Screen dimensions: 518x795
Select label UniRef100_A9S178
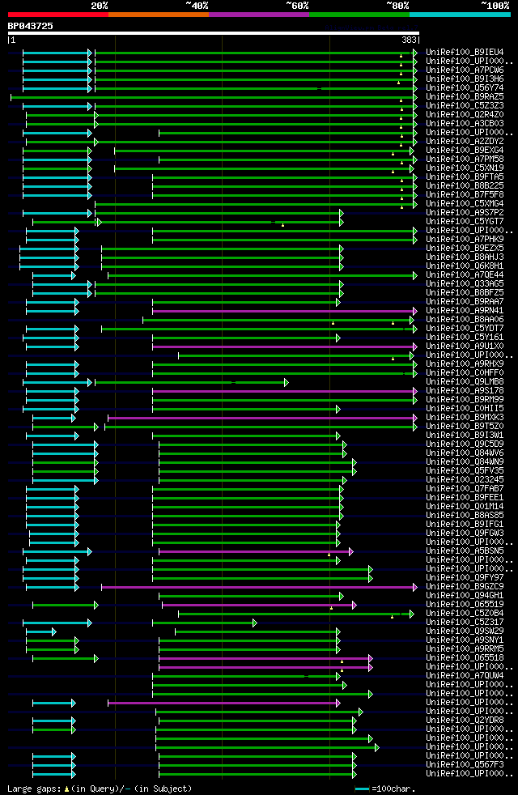tap(465, 391)
